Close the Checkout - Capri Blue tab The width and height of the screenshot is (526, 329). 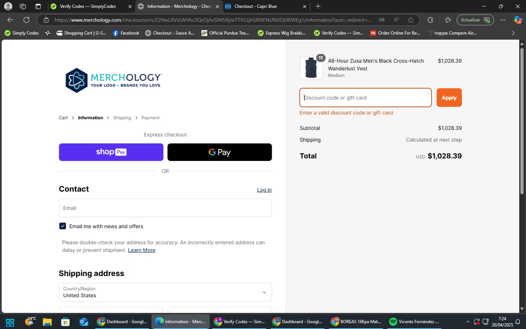pyautogui.click(x=304, y=6)
